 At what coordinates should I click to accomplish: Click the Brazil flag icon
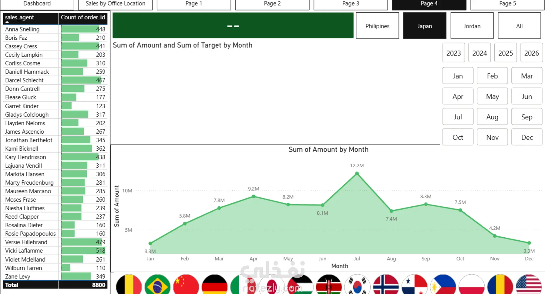(157, 284)
